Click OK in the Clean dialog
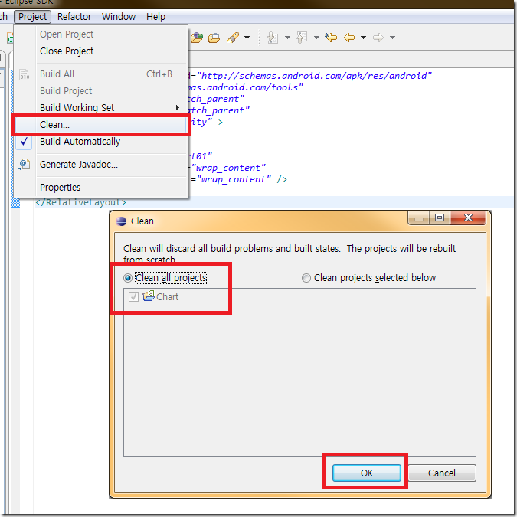Image resolution: width=517 pixels, height=517 pixels. click(367, 473)
